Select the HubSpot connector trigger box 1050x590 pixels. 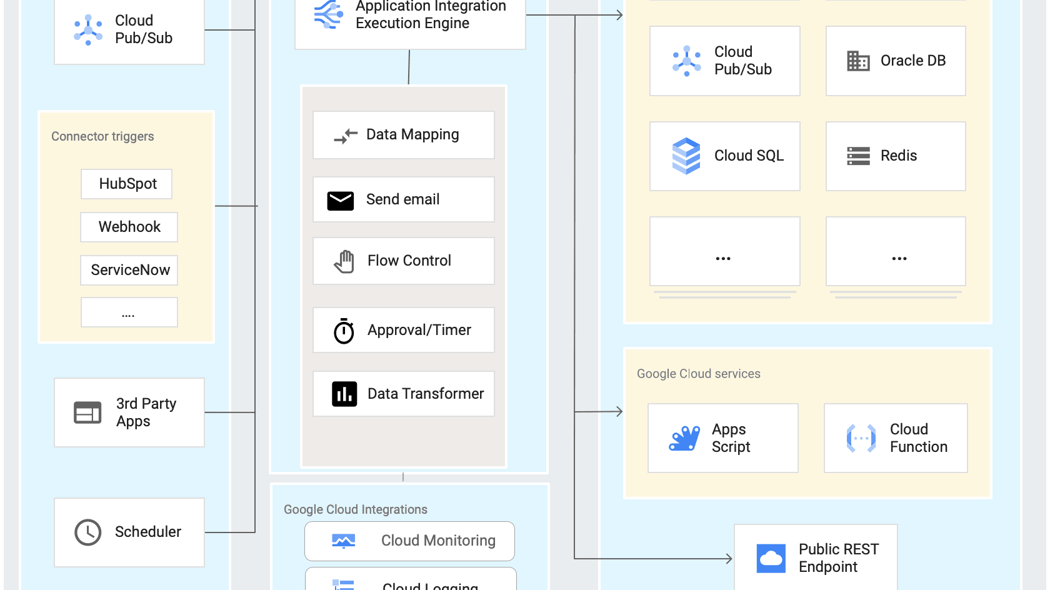click(x=126, y=184)
